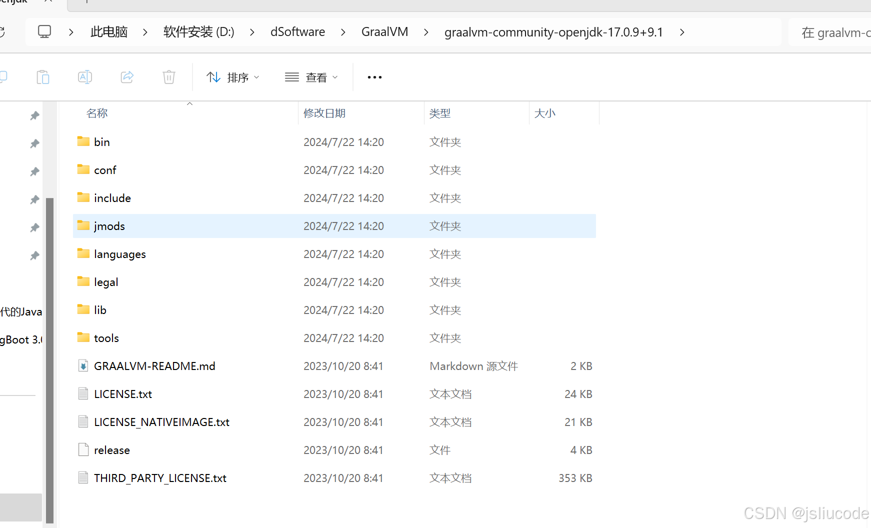Open the 排序 sort dropdown
871x528 pixels.
pyautogui.click(x=233, y=77)
